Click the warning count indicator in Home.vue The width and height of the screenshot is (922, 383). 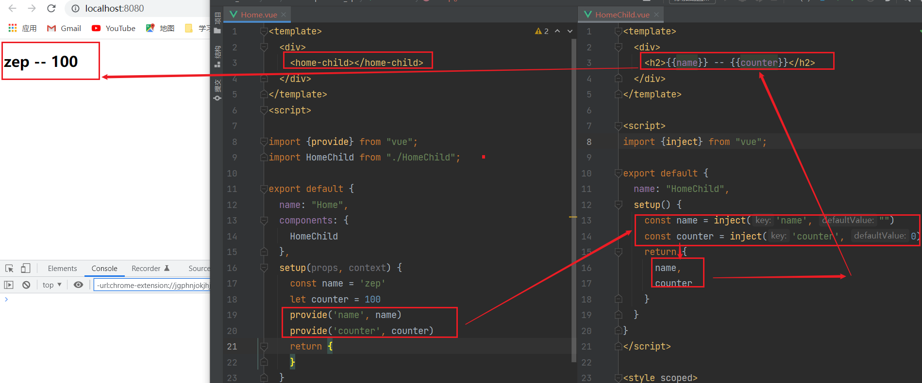click(542, 31)
